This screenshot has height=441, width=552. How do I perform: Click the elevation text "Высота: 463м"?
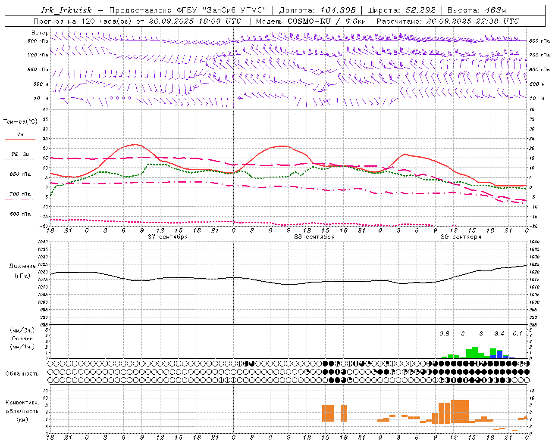point(477,10)
